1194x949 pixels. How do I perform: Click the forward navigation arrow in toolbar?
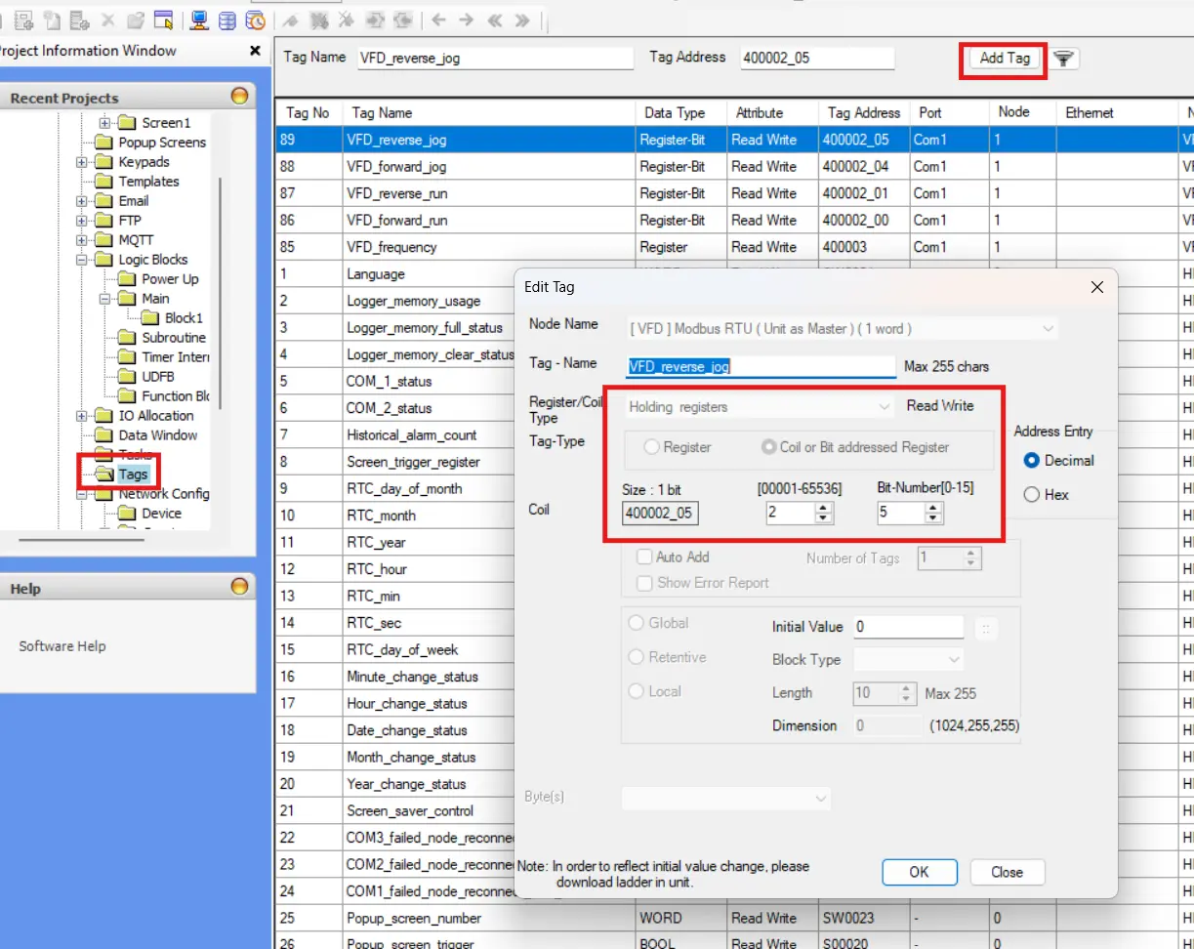[x=468, y=19]
